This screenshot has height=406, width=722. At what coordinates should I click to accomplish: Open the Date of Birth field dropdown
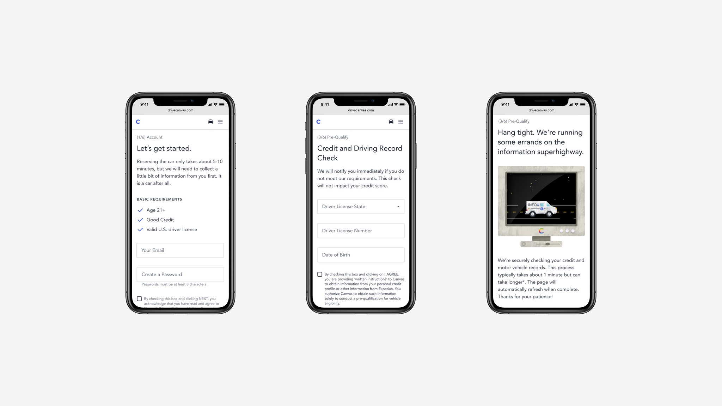click(361, 255)
